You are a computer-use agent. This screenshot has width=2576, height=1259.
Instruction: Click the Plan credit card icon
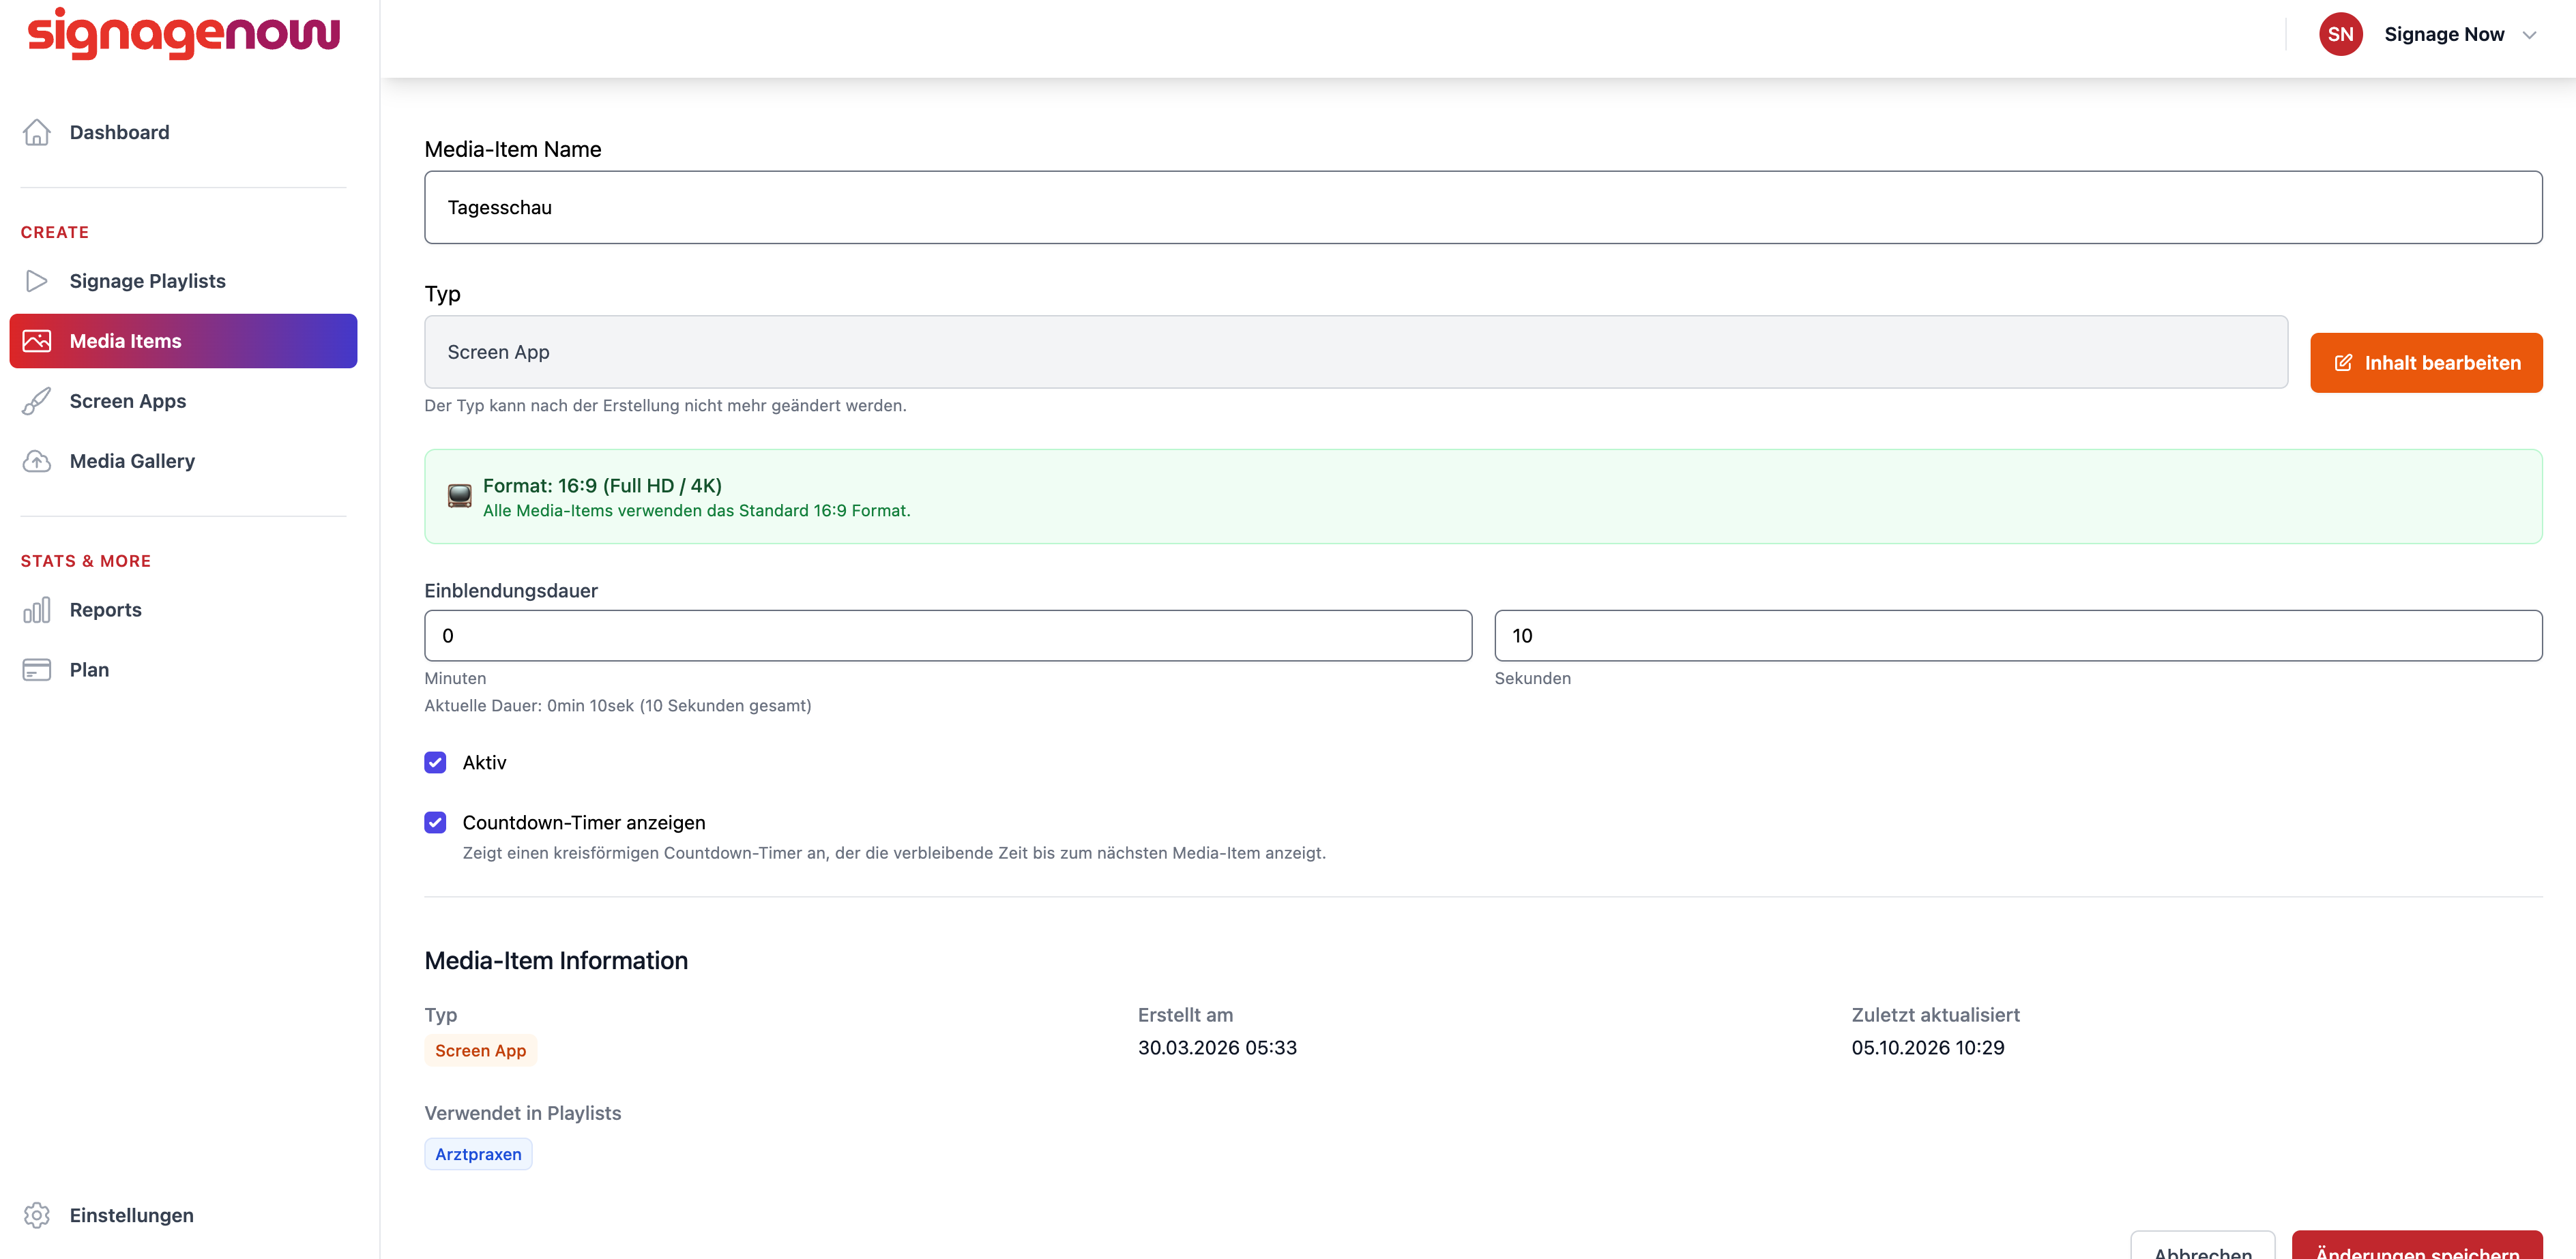(x=37, y=670)
